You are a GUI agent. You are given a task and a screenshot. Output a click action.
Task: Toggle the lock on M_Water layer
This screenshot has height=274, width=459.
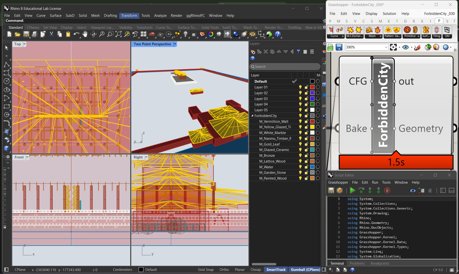click(x=306, y=167)
